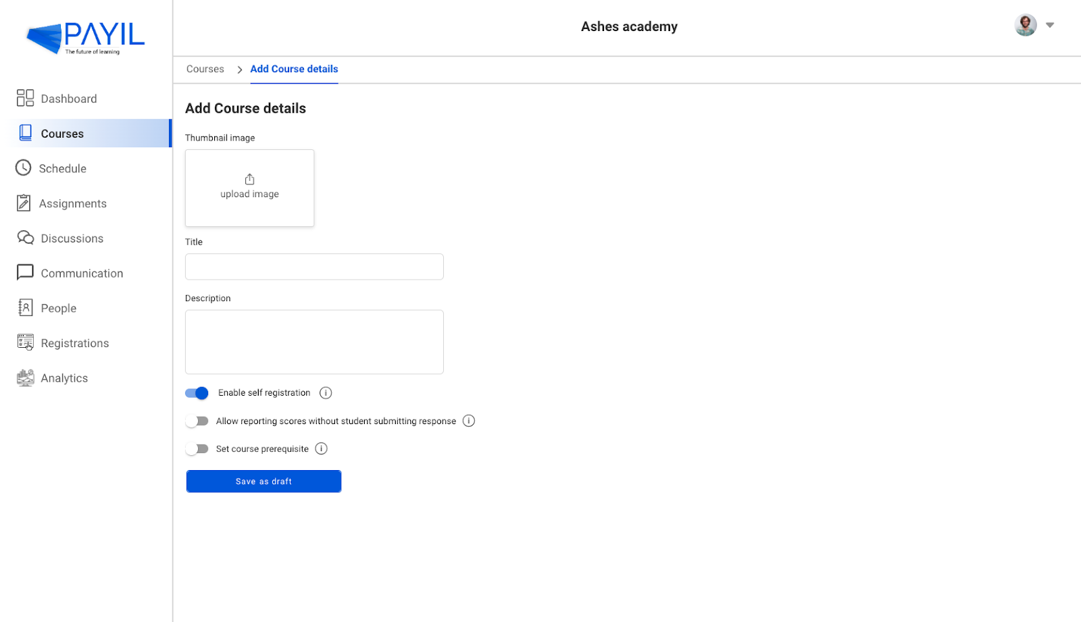The width and height of the screenshot is (1081, 622).
Task: Disable the Enable self registration toggle
Action: (x=197, y=393)
